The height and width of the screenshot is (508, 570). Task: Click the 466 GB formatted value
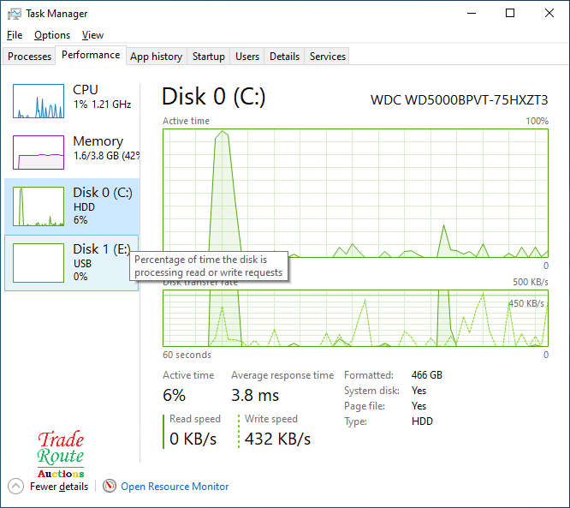click(427, 375)
